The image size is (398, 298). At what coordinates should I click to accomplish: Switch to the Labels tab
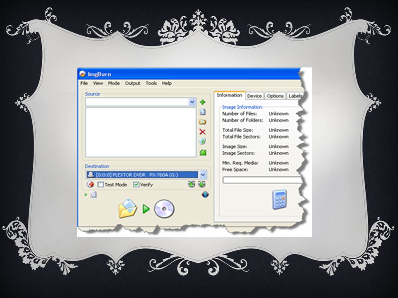pyautogui.click(x=295, y=96)
